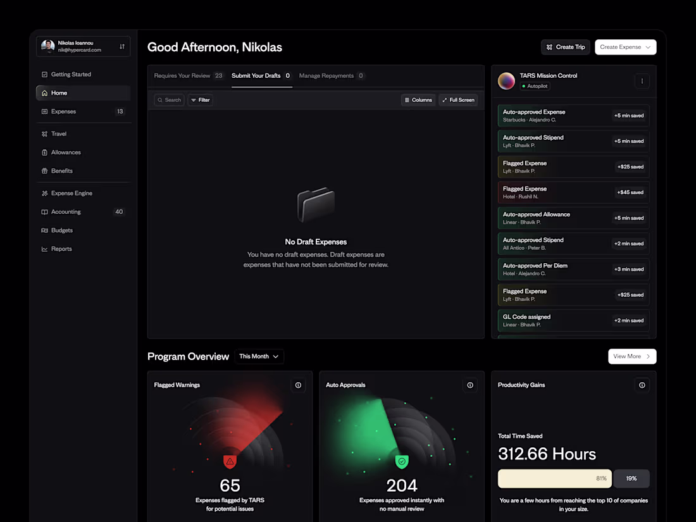Screen dimensions: 696x522
Task: Click the Allowances icon in sidebar
Action: [44, 152]
